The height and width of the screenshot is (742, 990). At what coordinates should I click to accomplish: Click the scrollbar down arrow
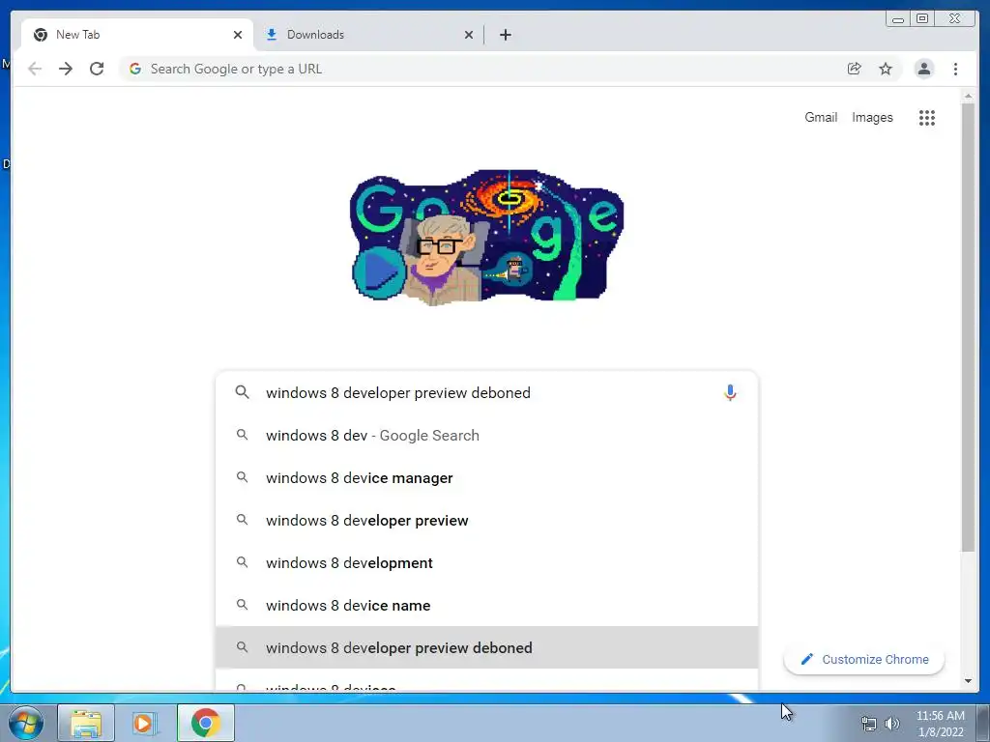pos(968,681)
